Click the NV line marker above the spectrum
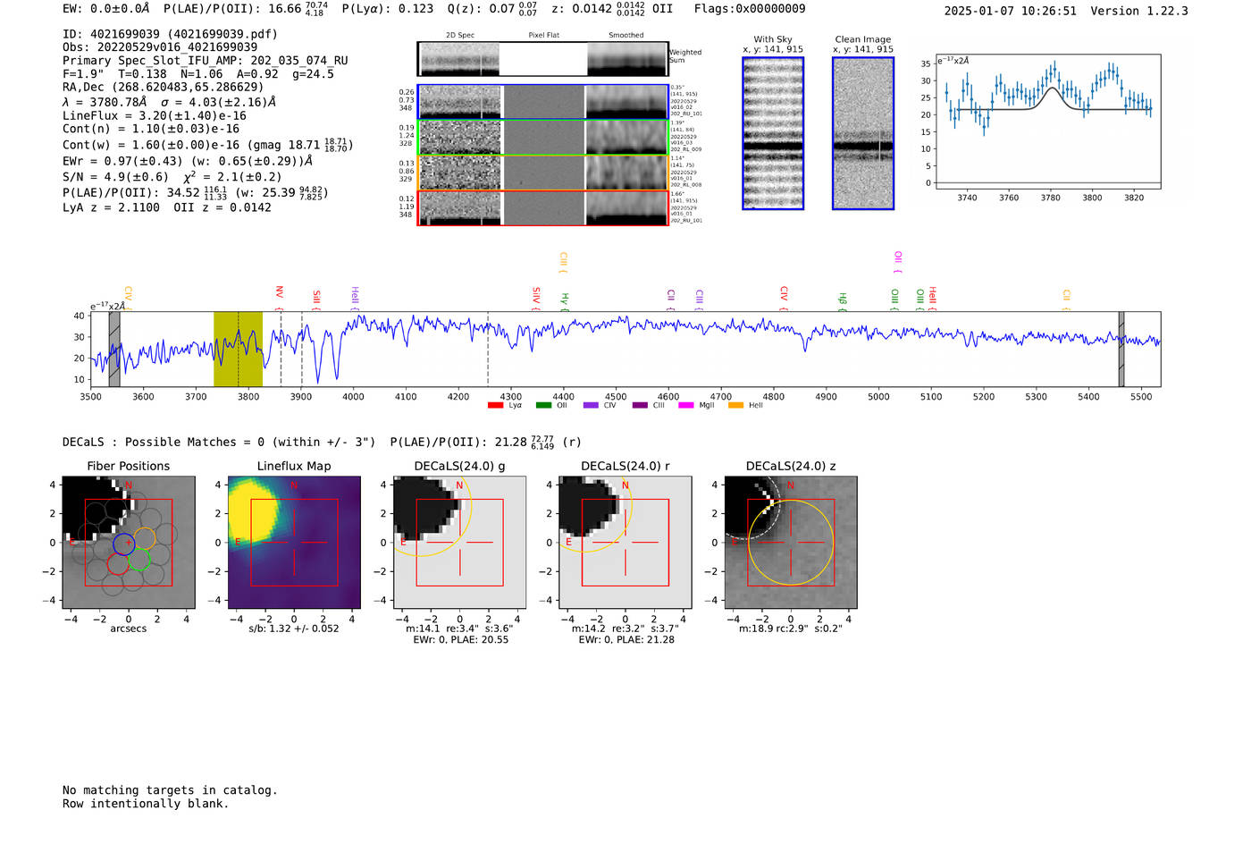The width and height of the screenshot is (1251, 852). [x=280, y=298]
